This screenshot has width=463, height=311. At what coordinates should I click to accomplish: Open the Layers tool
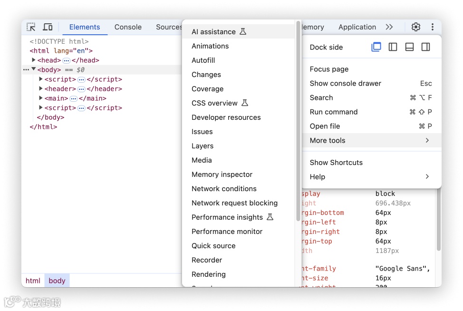pyautogui.click(x=239, y=146)
